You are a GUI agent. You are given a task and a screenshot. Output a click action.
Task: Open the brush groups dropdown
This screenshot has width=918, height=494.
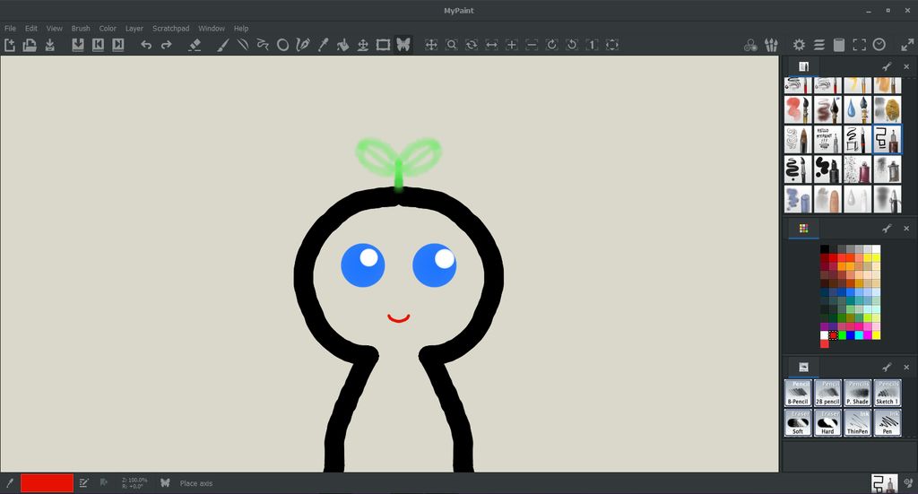[771, 45]
